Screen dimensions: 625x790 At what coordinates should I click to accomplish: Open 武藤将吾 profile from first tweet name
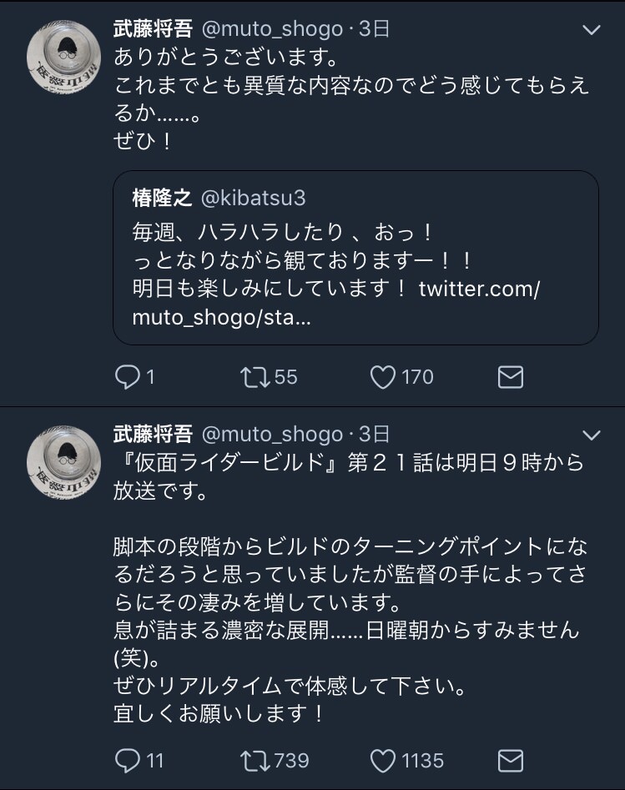click(153, 29)
